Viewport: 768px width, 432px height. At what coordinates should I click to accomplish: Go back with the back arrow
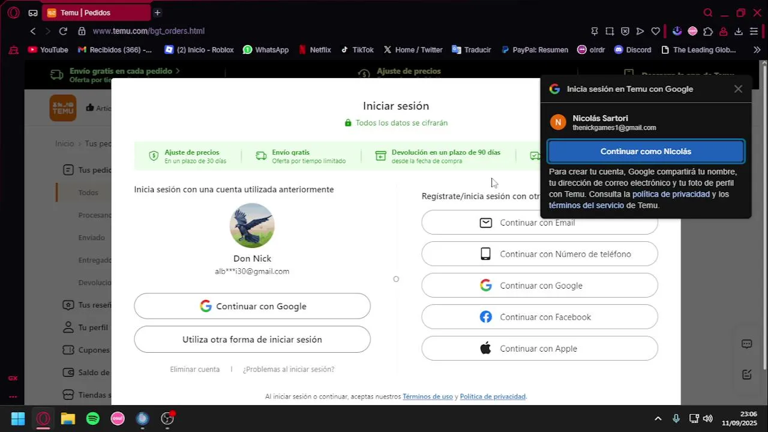(x=33, y=31)
